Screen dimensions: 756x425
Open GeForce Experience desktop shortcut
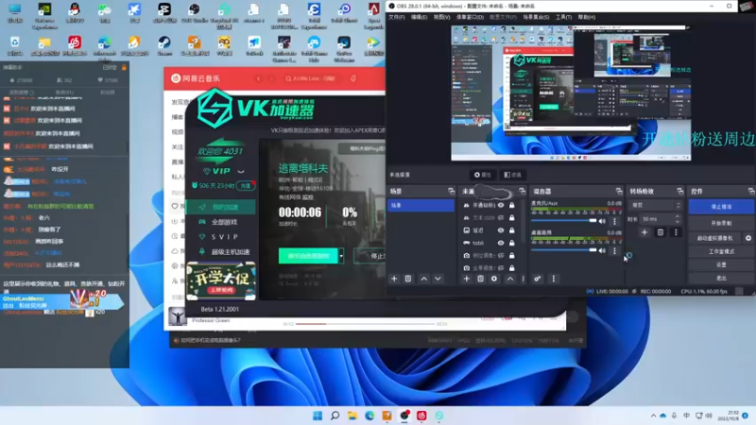pos(44,15)
